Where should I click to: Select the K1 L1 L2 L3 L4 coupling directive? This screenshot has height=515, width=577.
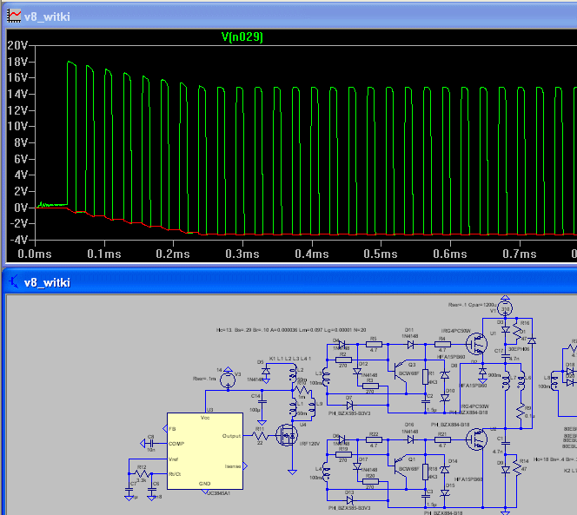tap(290, 358)
